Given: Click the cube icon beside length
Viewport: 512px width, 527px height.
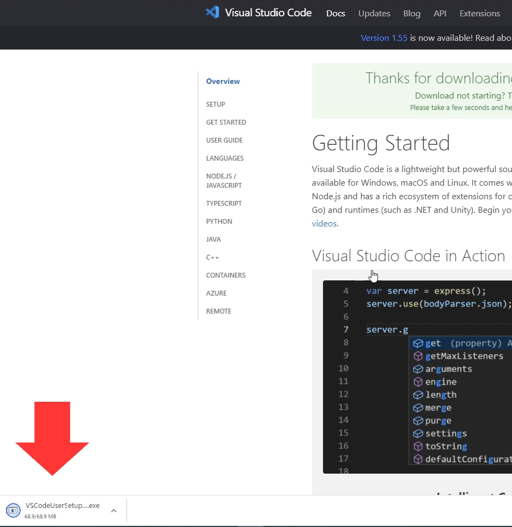Looking at the screenshot, I should [x=418, y=395].
